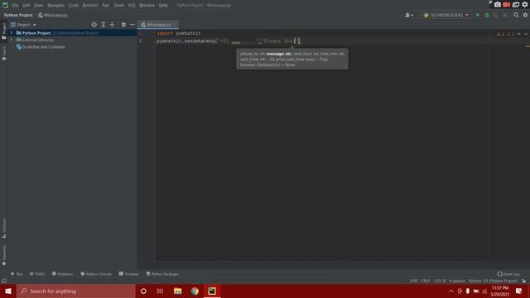The width and height of the screenshot is (530, 298).
Task: Open Google Chrome from the taskbar
Action: point(195,291)
